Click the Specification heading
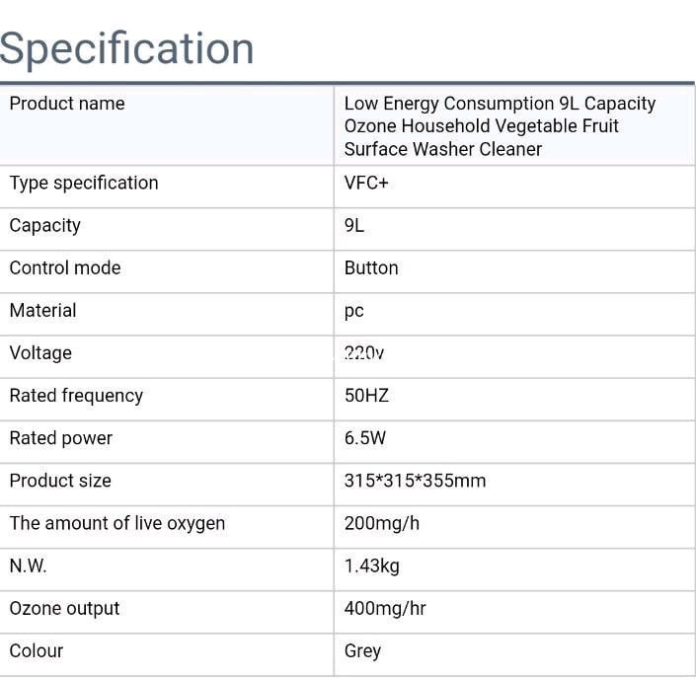This screenshot has width=696, height=679. click(x=127, y=48)
